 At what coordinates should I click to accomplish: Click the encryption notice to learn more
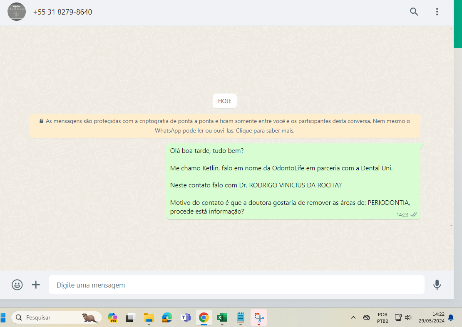pos(224,126)
